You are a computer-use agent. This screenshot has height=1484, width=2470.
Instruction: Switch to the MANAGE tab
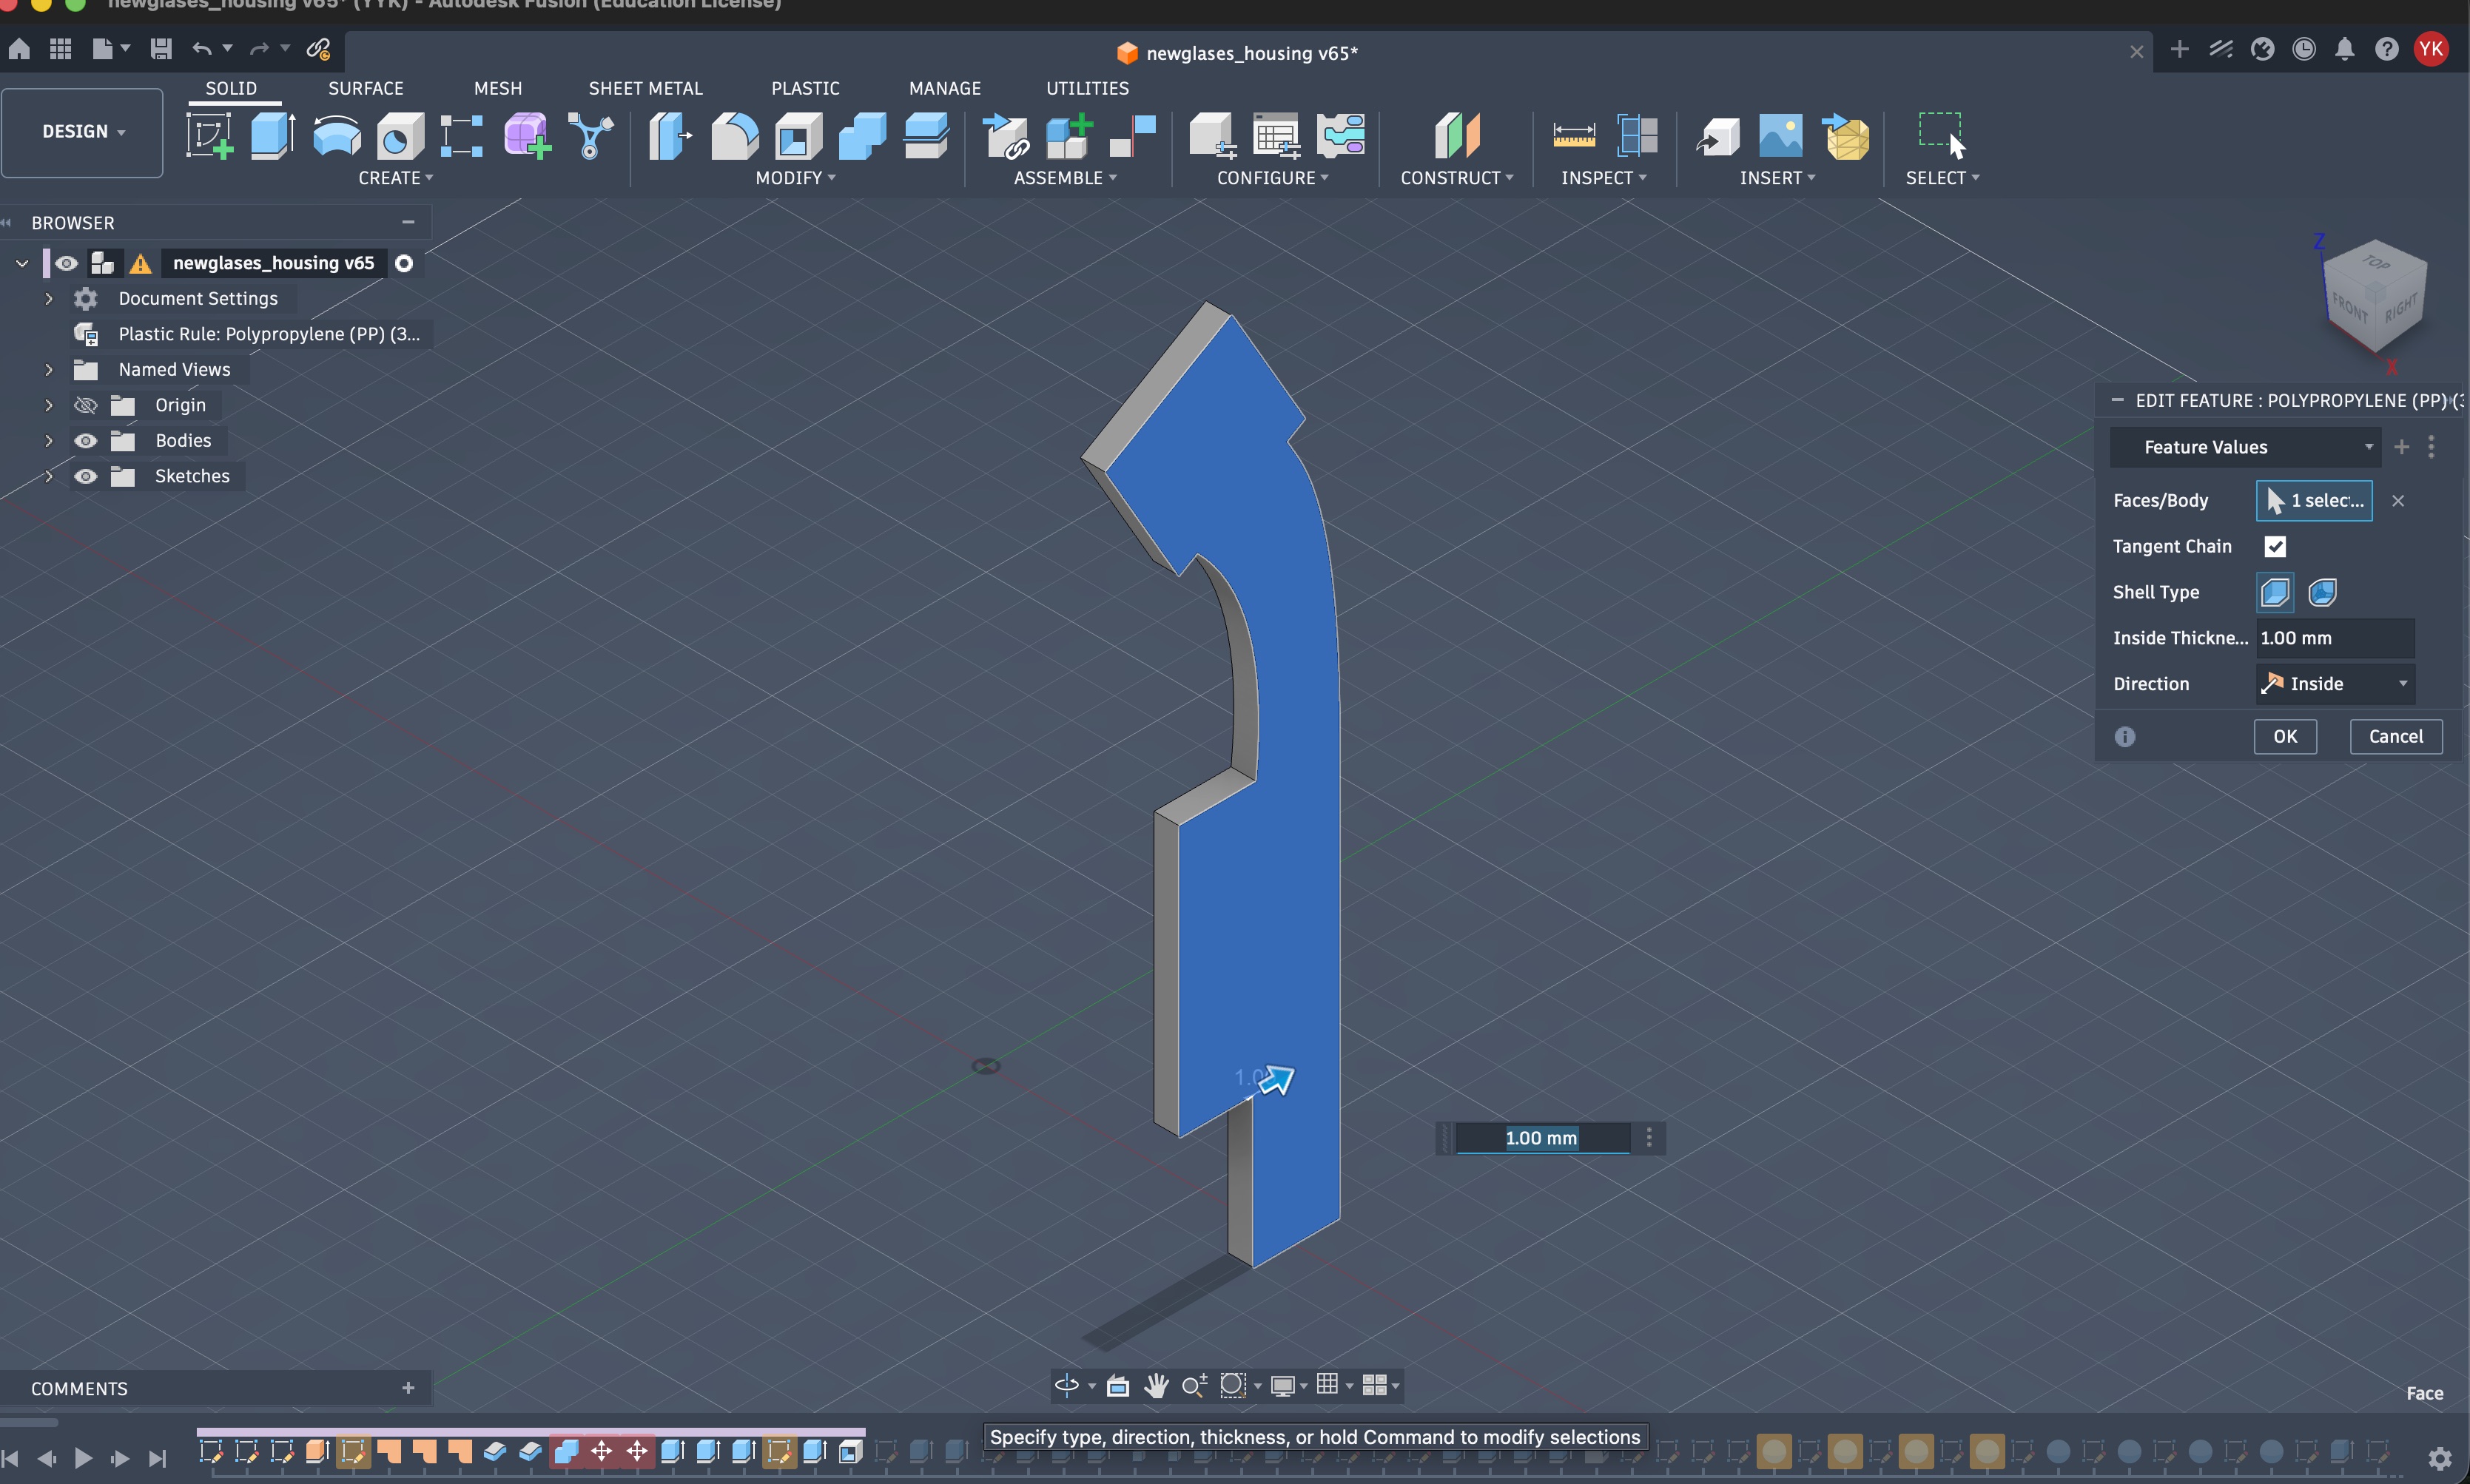[945, 89]
